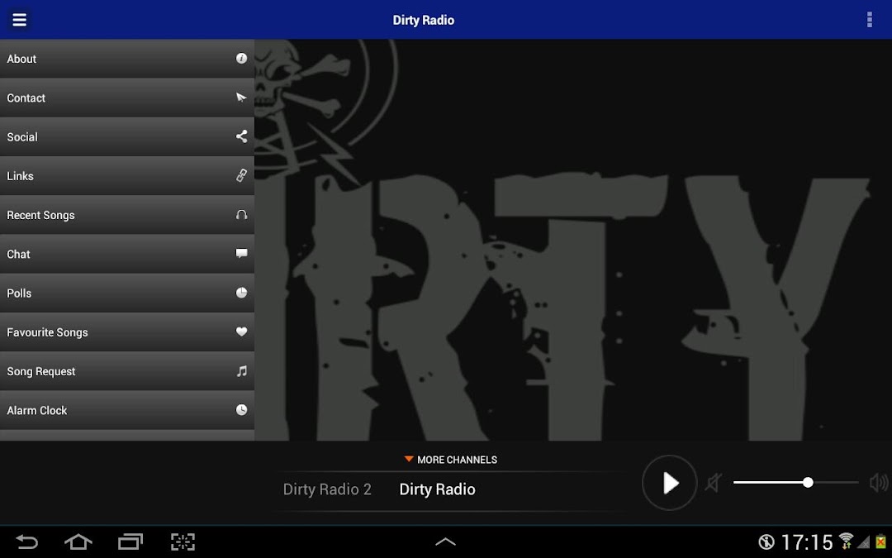
Task: Tap the Android back button
Action: (26, 541)
